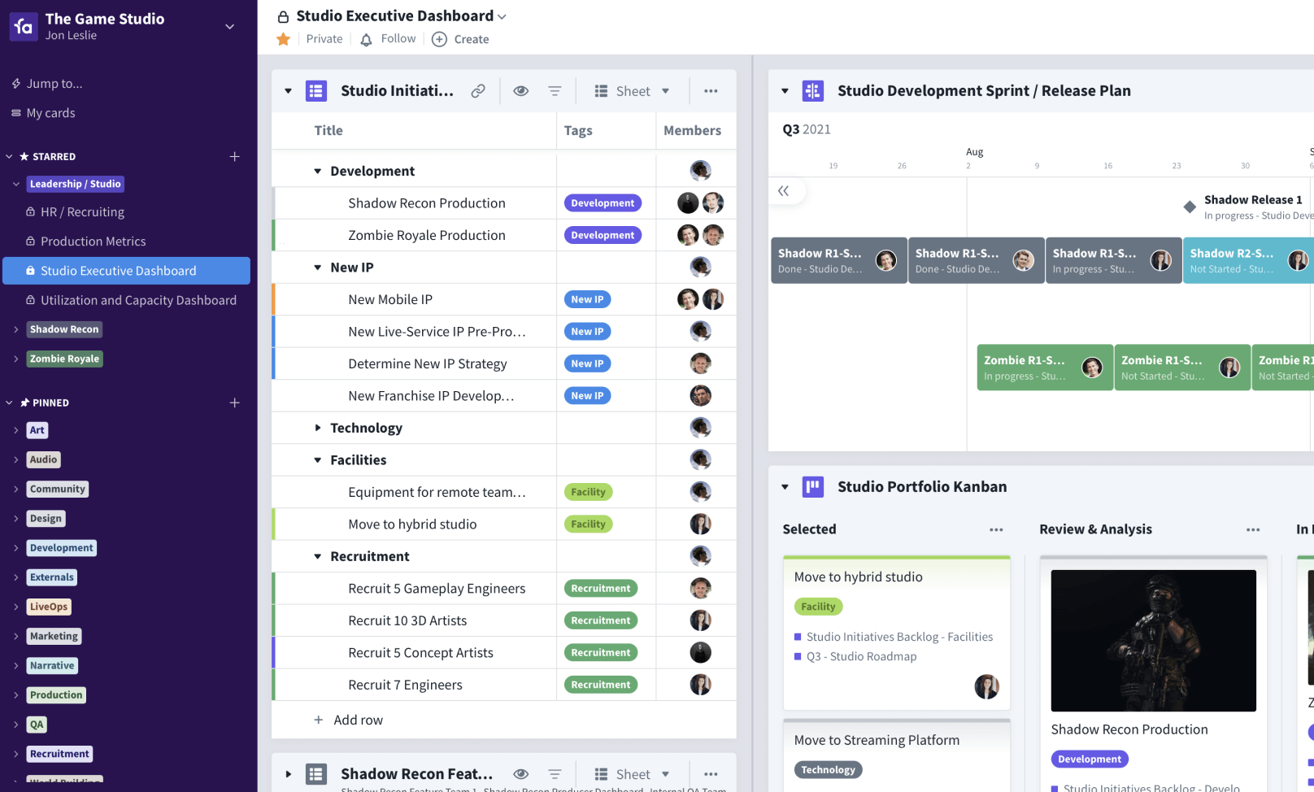Screen dimensions: 1314x792
Task: Sort by the Title column header
Action: [328, 130]
